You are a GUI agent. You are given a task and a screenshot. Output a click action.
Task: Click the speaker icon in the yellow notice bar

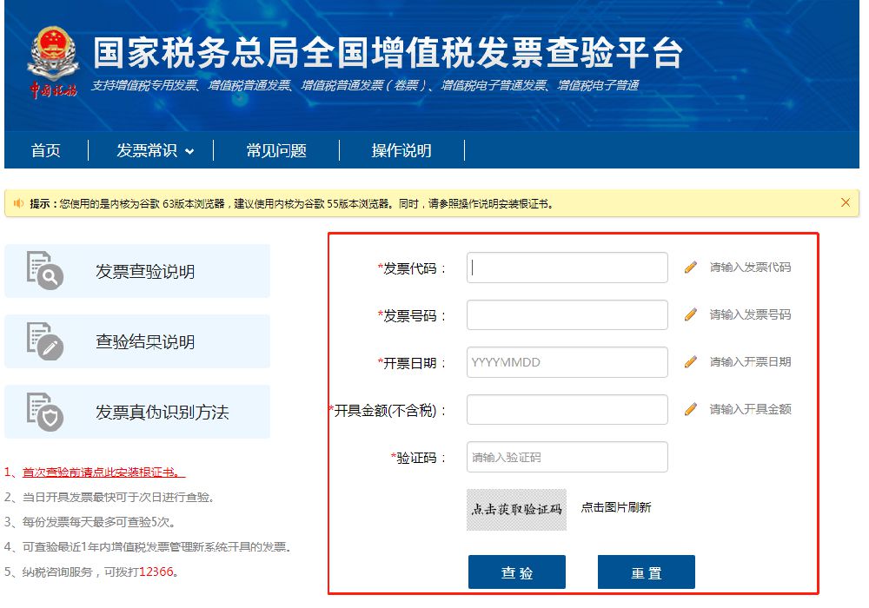pyautogui.click(x=18, y=204)
